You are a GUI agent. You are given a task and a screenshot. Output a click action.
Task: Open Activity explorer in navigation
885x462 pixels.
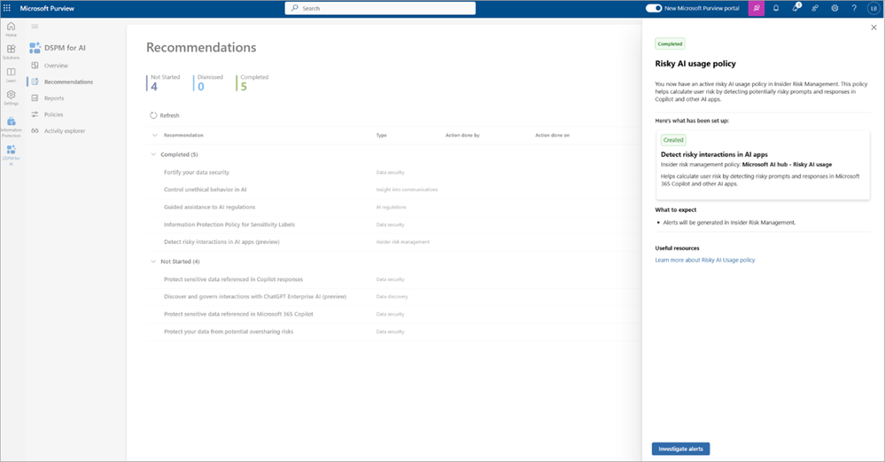tap(65, 131)
